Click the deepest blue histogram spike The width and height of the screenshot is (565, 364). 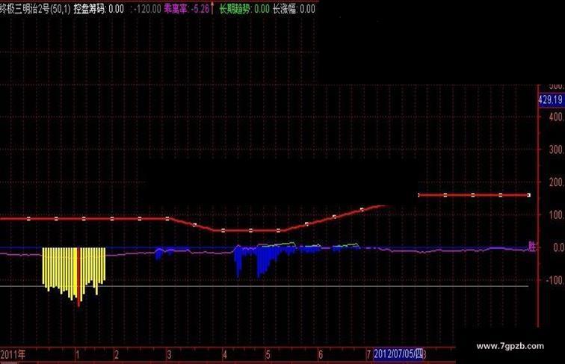click(x=259, y=262)
